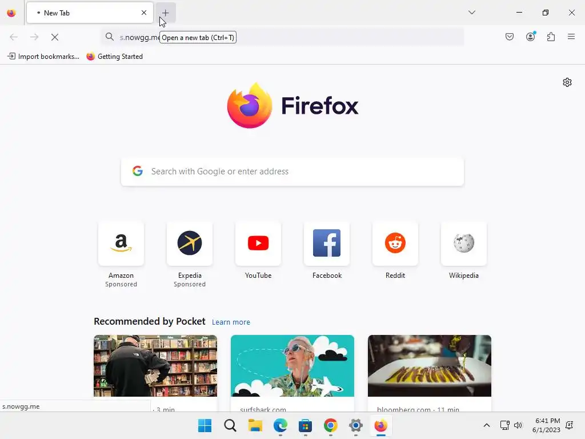Switch to Microsoft Edge in taskbar
The image size is (585, 439).
281,425
